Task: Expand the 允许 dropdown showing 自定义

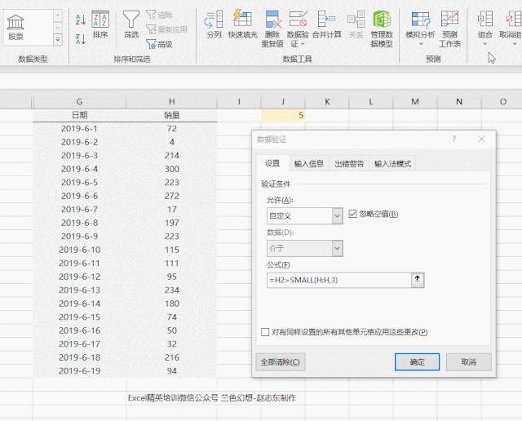Action: click(x=337, y=216)
